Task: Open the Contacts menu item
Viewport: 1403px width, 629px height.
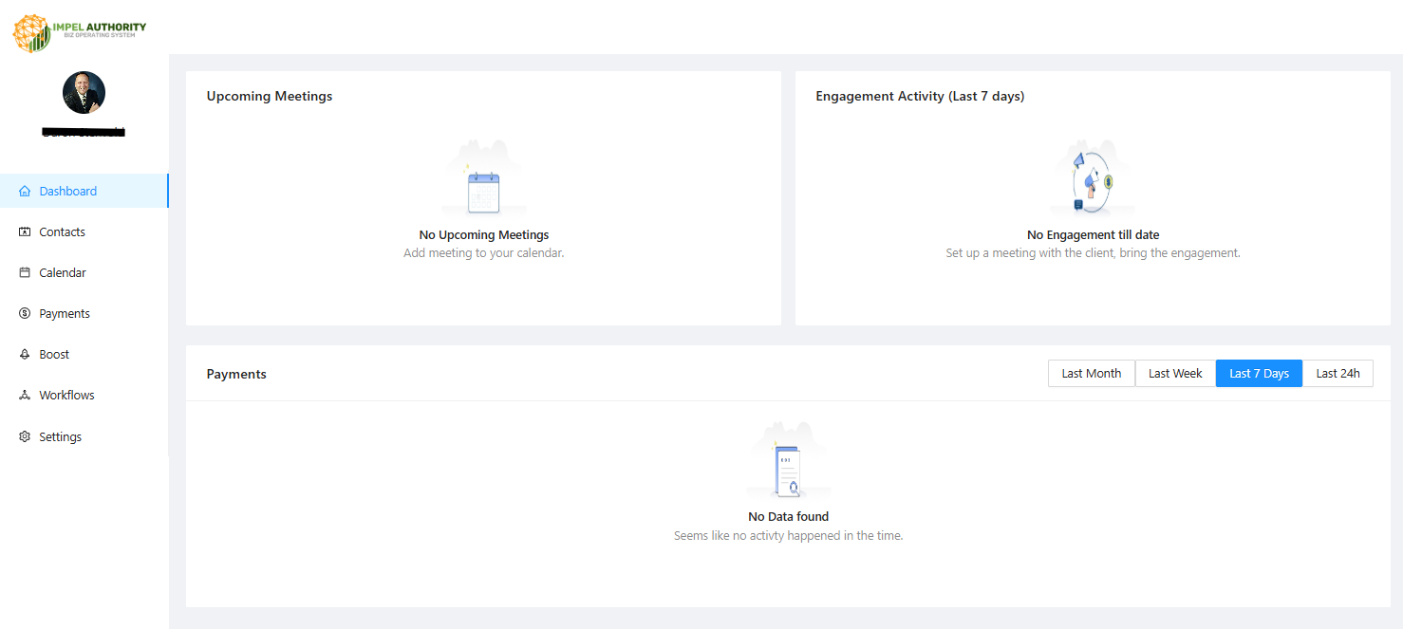Action: 63,231
